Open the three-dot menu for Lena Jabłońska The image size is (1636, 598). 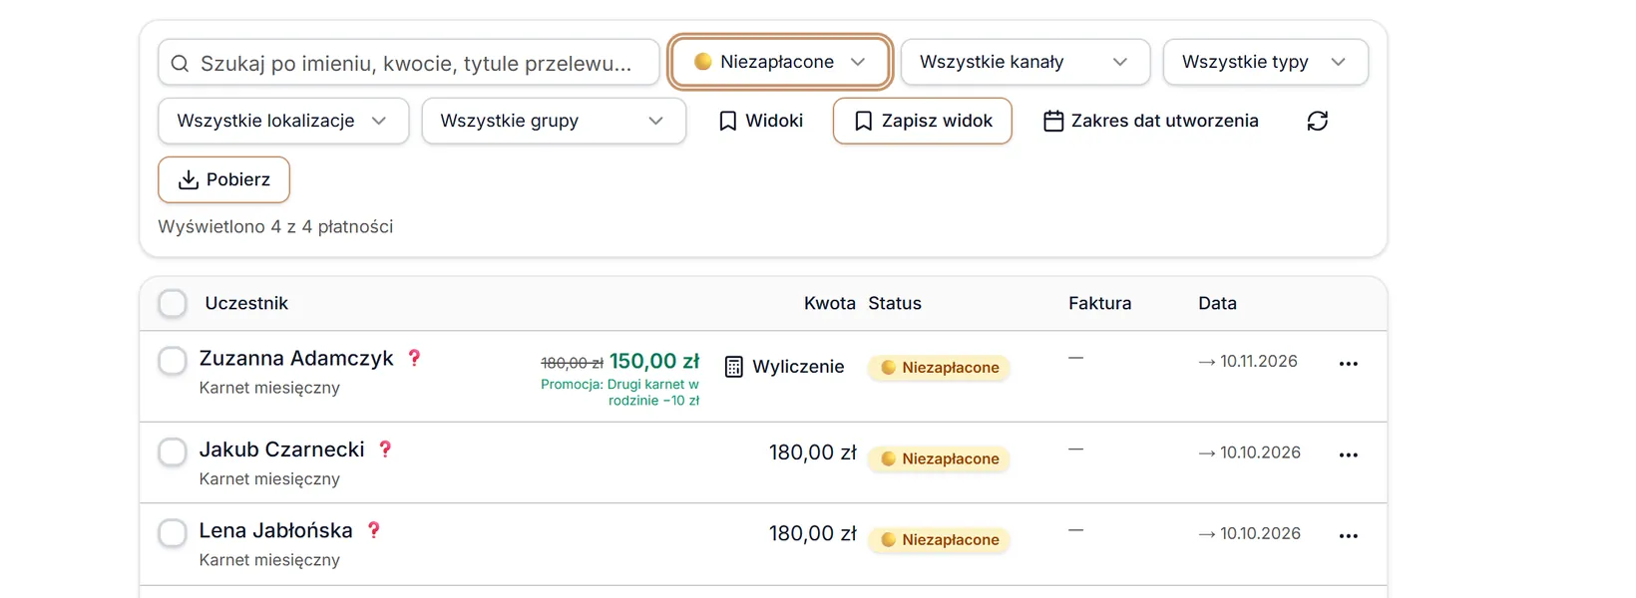coord(1349,536)
